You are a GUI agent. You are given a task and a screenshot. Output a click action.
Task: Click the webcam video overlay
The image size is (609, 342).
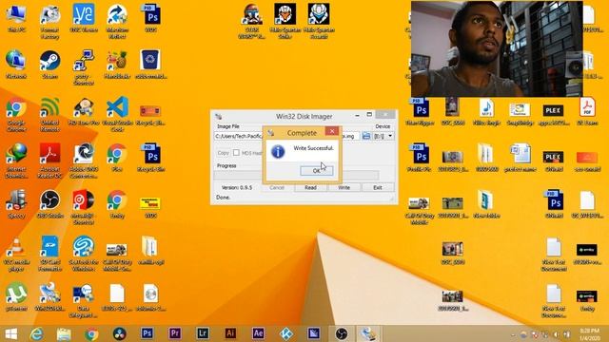pyautogui.click(x=497, y=48)
